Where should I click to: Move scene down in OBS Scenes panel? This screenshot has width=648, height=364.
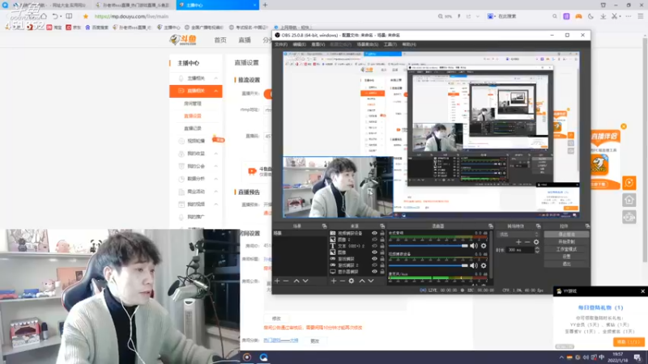coord(305,281)
